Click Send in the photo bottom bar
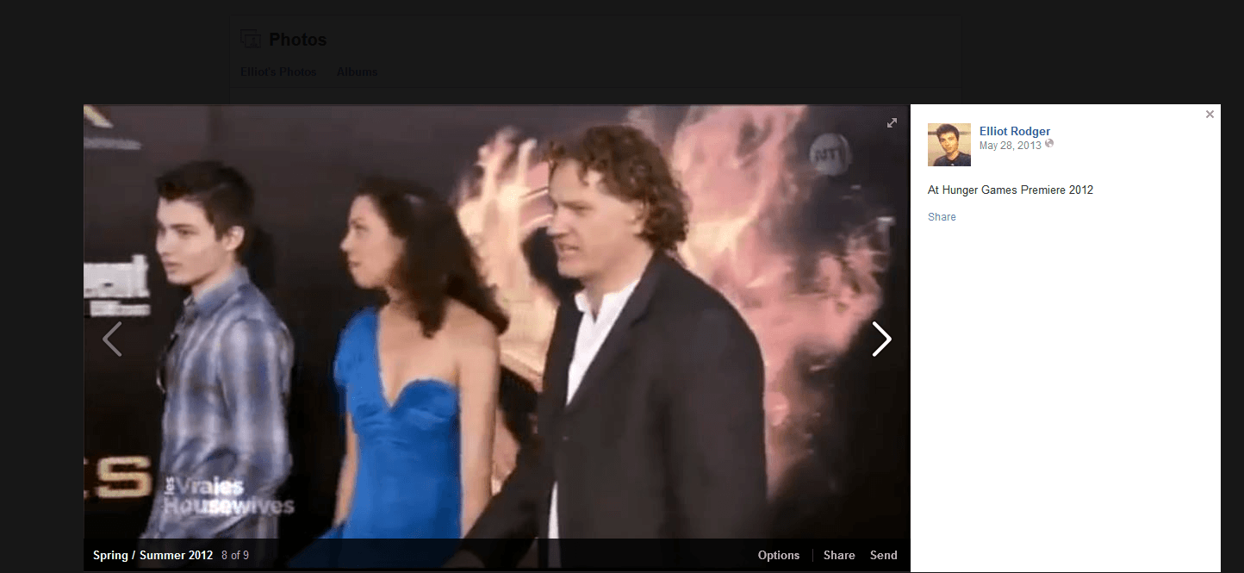This screenshot has height=573, width=1244. pyautogui.click(x=884, y=556)
